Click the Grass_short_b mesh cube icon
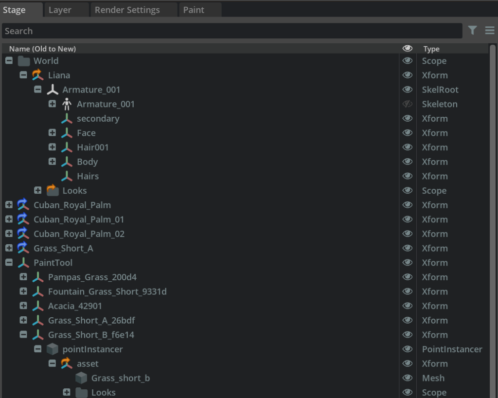This screenshot has width=498, height=398. pyautogui.click(x=81, y=378)
